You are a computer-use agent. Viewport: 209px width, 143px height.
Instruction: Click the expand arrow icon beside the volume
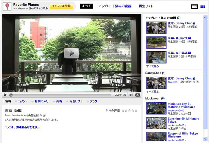coord(137,95)
